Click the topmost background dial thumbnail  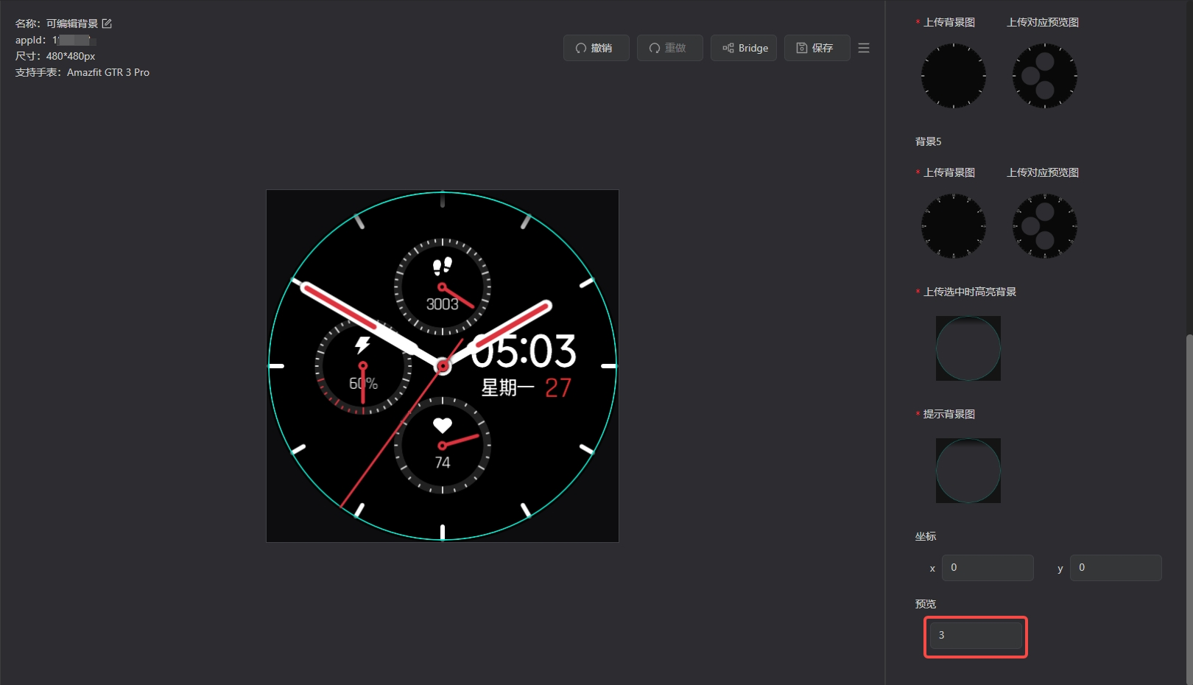953,76
